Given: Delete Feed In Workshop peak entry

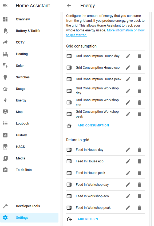Looking at the screenshot, I should [x=140, y=208].
